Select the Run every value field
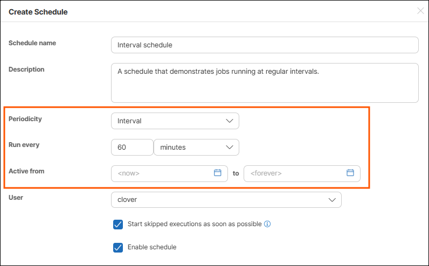Screen dimensions: 429x266 point(132,147)
